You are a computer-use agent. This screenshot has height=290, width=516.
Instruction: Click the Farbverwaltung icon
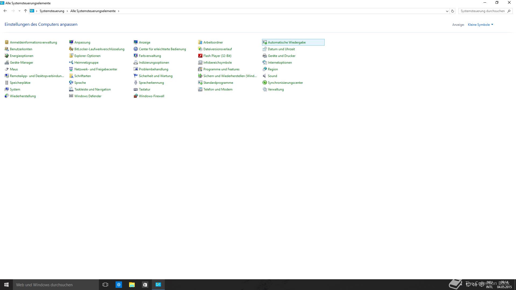coord(136,56)
